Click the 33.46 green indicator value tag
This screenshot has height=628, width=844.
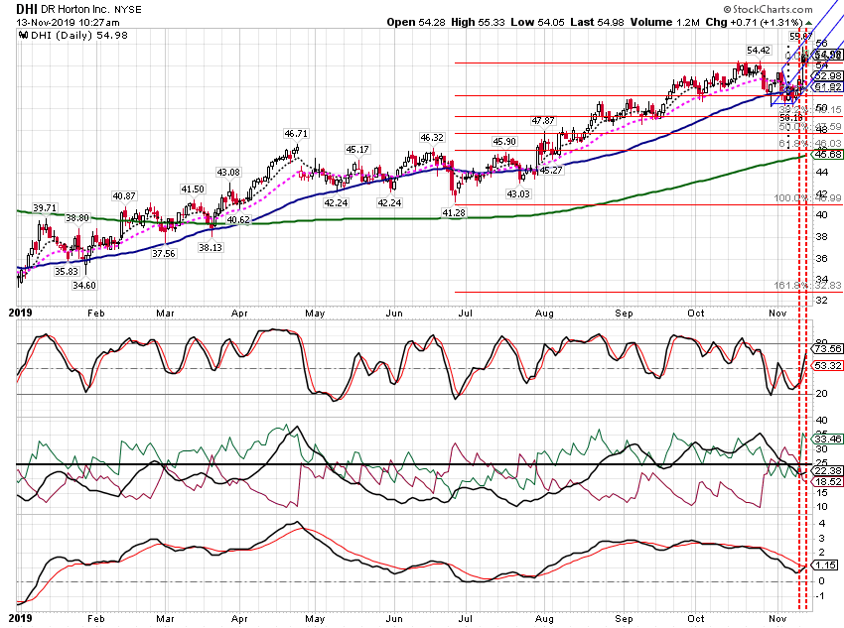point(827,439)
